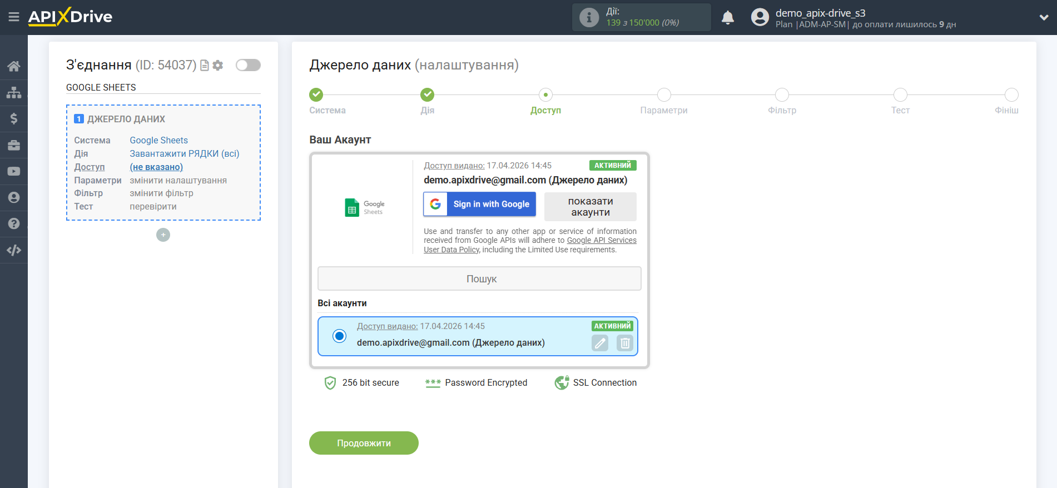1057x488 pixels.
Task: Click the actions info icon
Action: pos(589,17)
